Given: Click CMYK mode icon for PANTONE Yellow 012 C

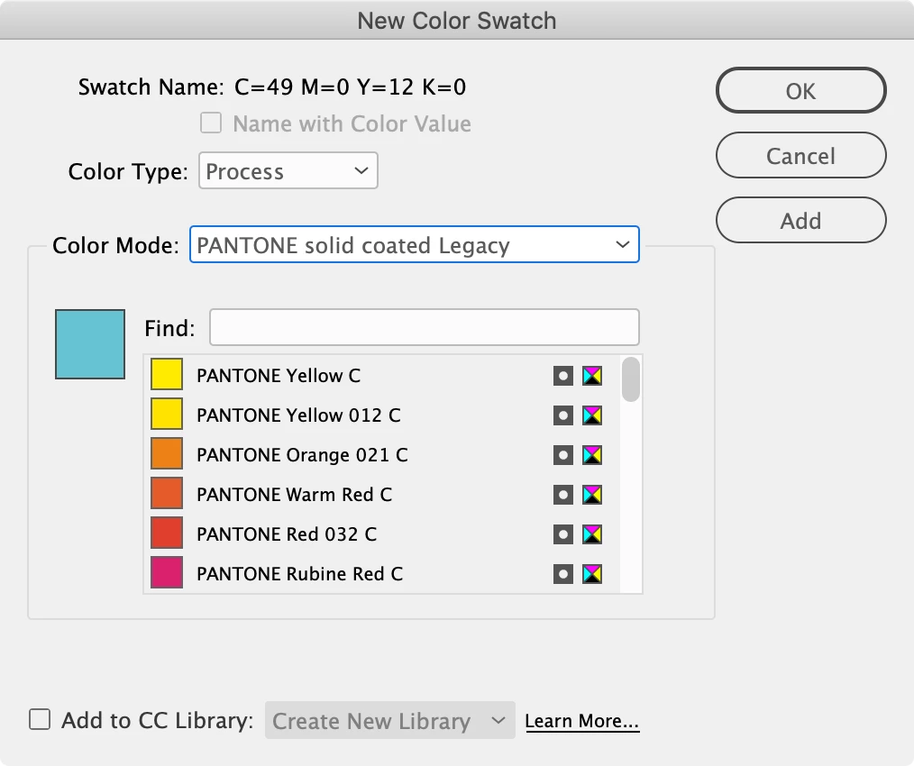Looking at the screenshot, I should 592,415.
